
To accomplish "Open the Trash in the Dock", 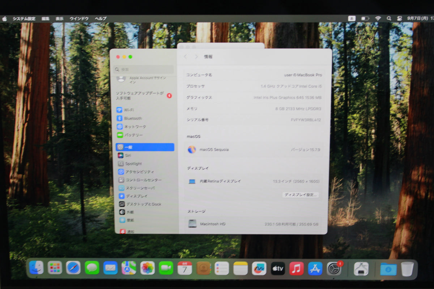I will 407,269.
